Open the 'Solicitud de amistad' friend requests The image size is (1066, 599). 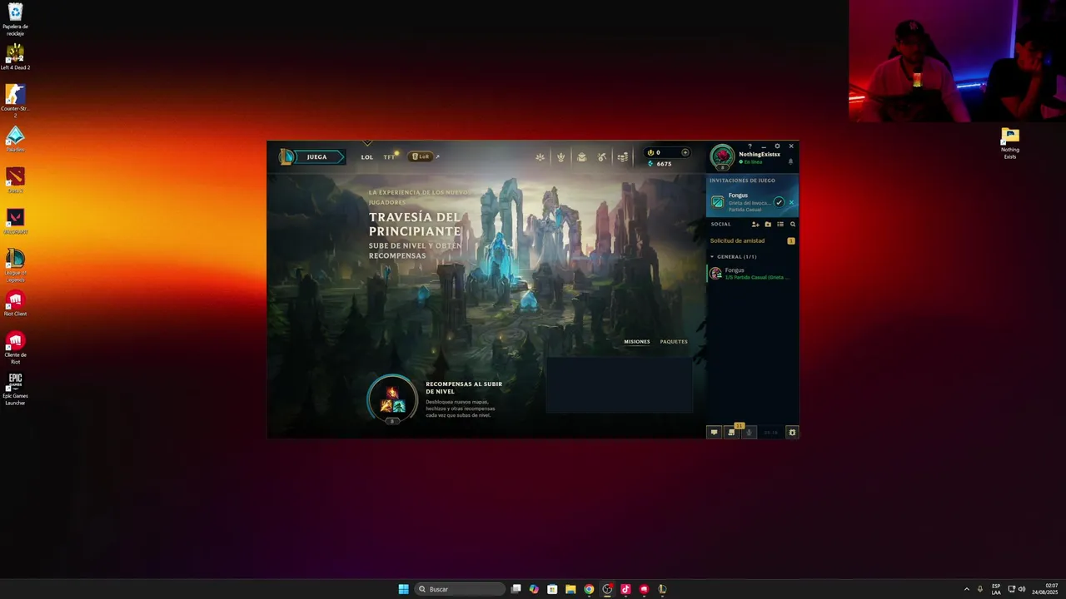coord(752,241)
